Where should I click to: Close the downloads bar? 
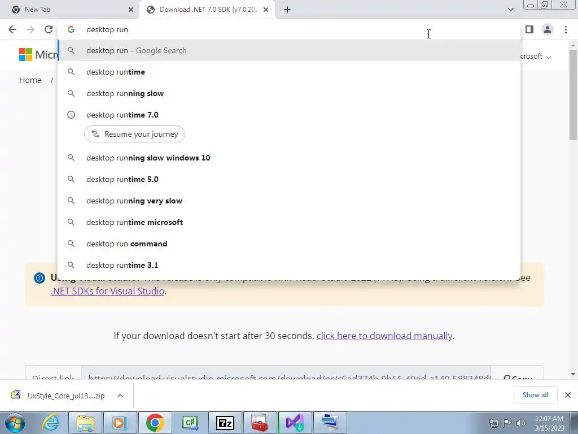click(568, 395)
